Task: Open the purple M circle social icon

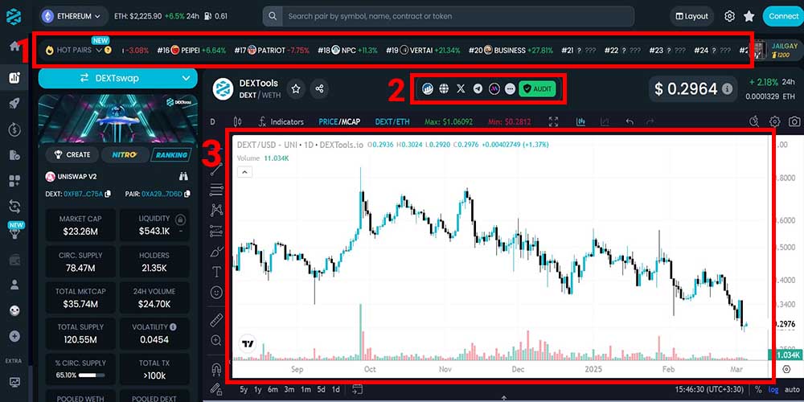Action: [494, 88]
